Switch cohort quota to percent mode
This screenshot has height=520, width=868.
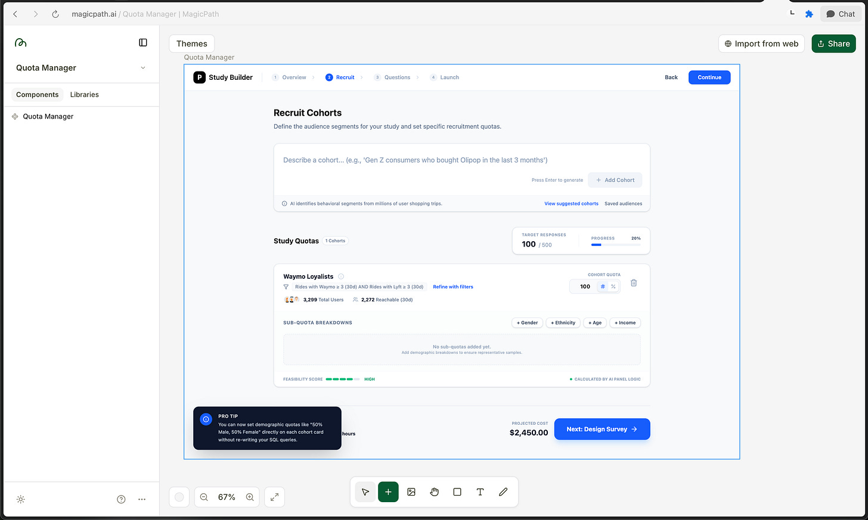coord(613,287)
